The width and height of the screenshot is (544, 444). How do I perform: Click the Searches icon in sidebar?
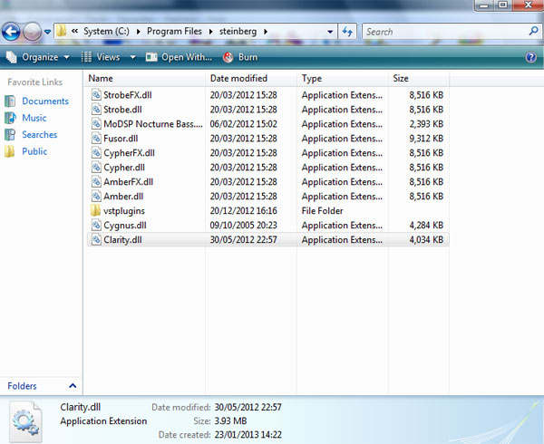point(10,134)
